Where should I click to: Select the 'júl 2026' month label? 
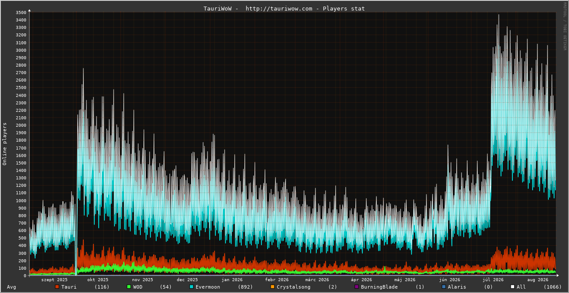(493, 279)
